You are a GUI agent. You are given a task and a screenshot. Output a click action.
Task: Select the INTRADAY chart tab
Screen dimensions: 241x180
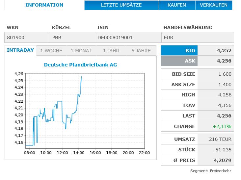(x=20, y=50)
